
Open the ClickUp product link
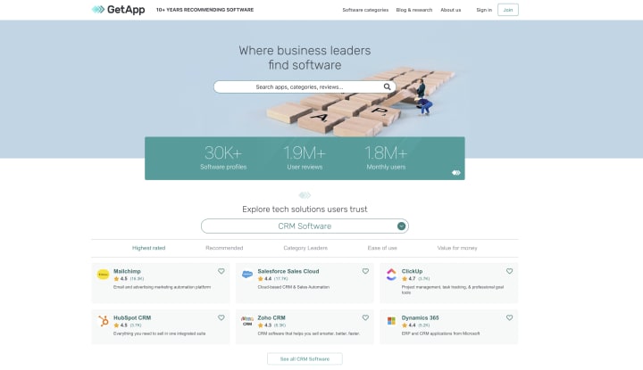click(x=412, y=271)
